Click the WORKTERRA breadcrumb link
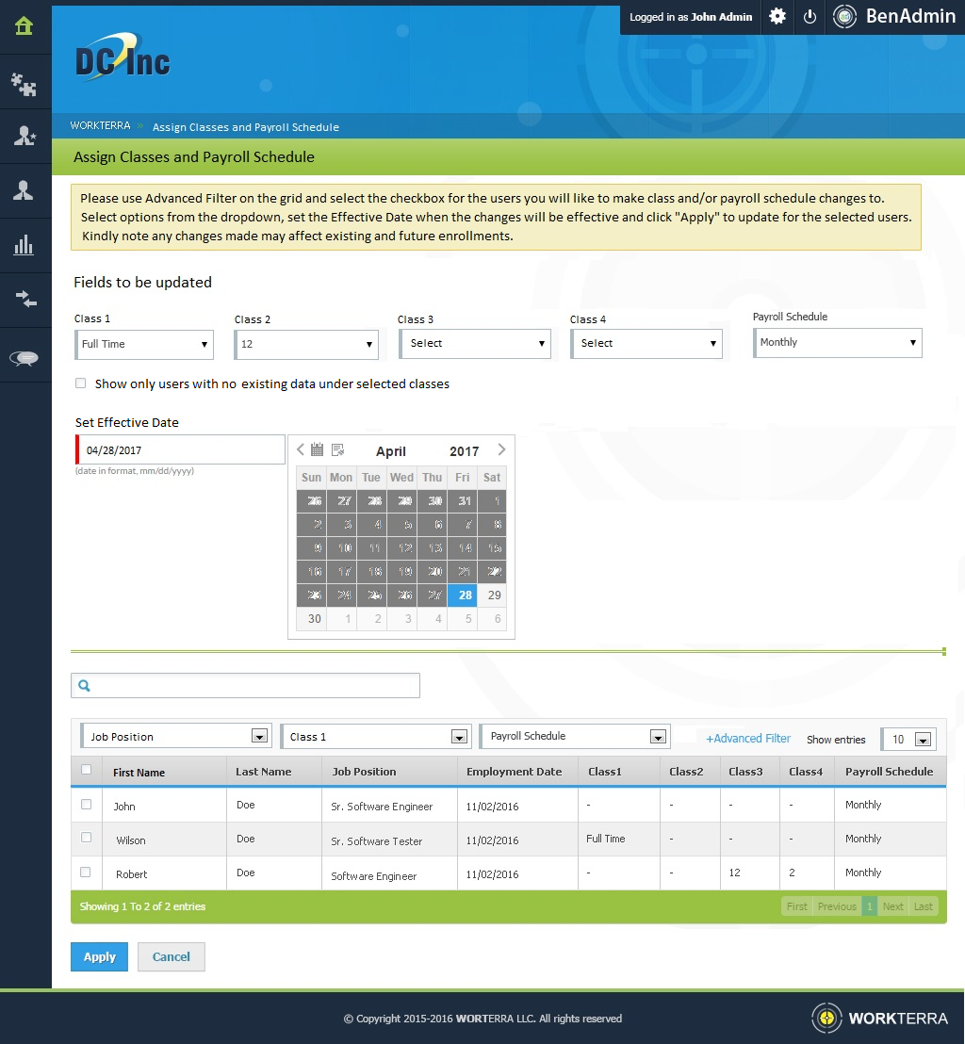Screen dimensions: 965x1044 click(99, 126)
